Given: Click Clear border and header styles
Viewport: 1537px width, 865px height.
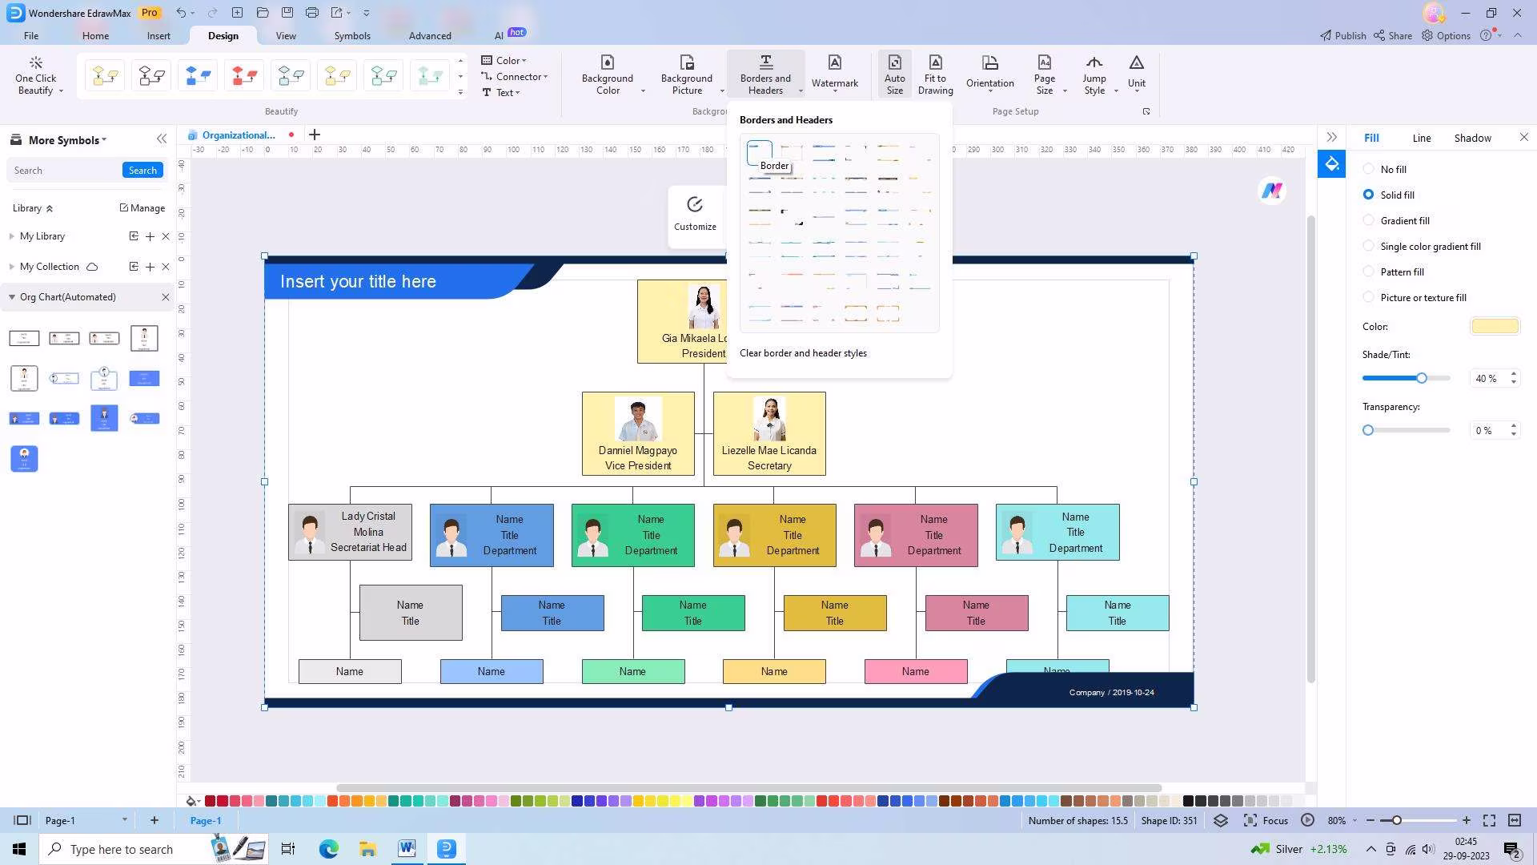Looking at the screenshot, I should tap(803, 352).
